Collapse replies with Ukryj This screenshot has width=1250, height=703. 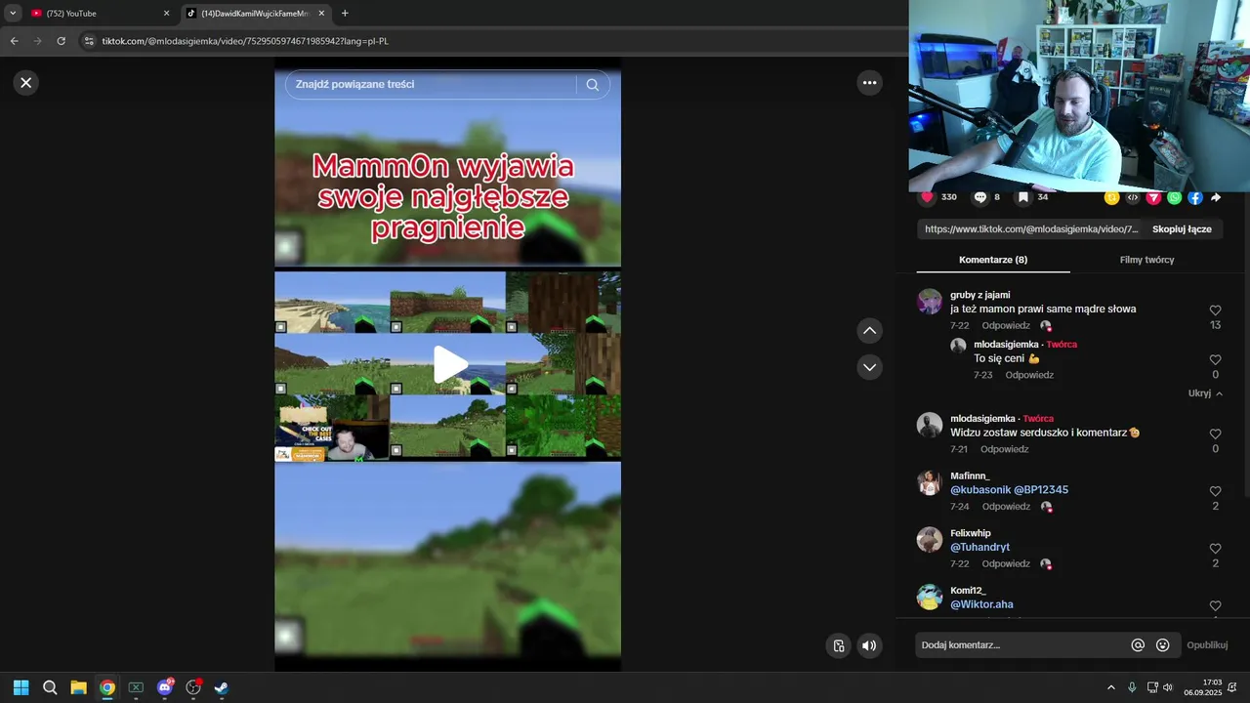tap(1205, 393)
